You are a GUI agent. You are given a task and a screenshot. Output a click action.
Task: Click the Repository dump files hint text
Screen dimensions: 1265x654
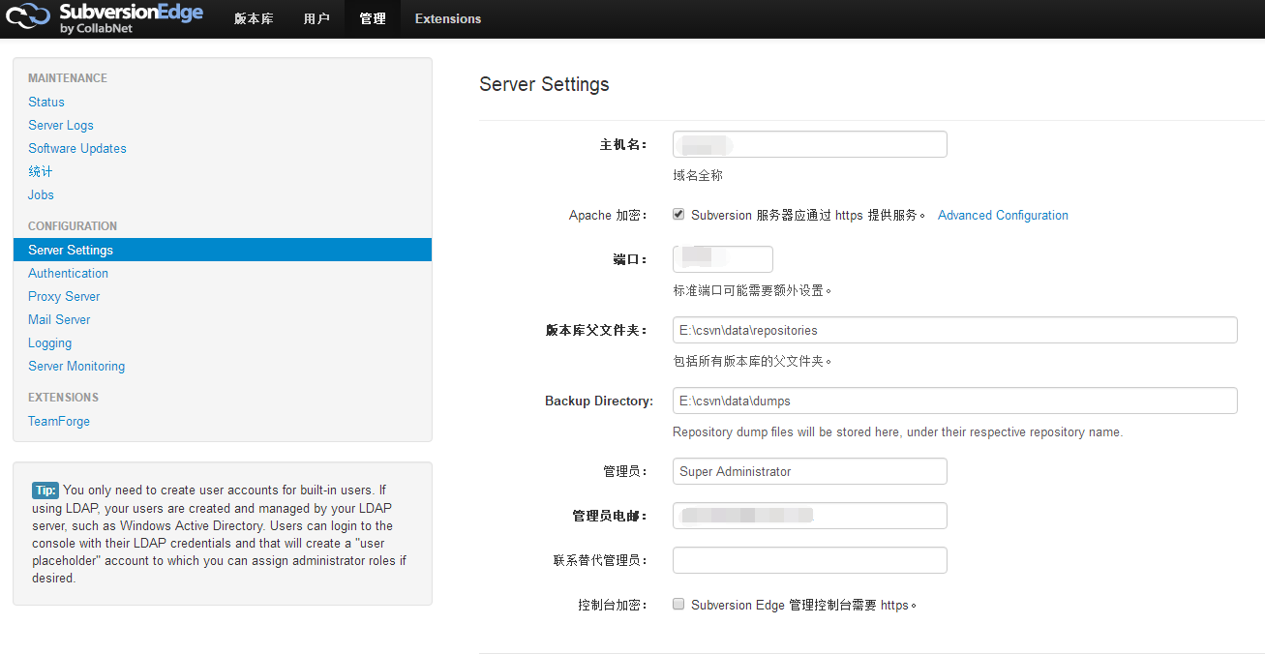point(897,432)
